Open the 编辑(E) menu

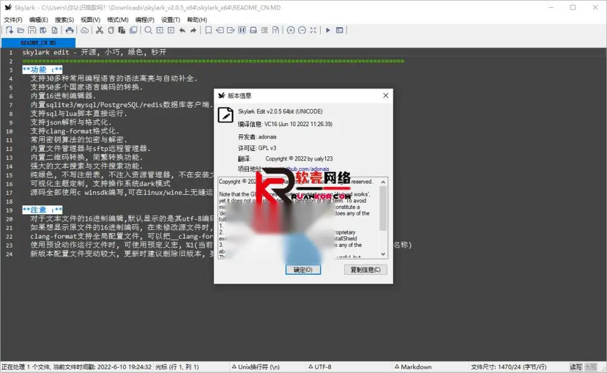click(39, 20)
